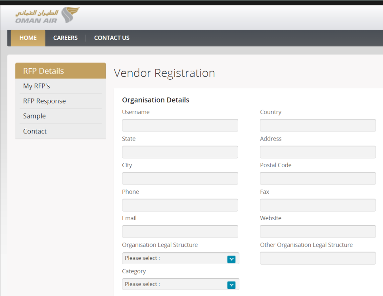Open the CONTACT US page
The image size is (383, 296).
point(112,38)
